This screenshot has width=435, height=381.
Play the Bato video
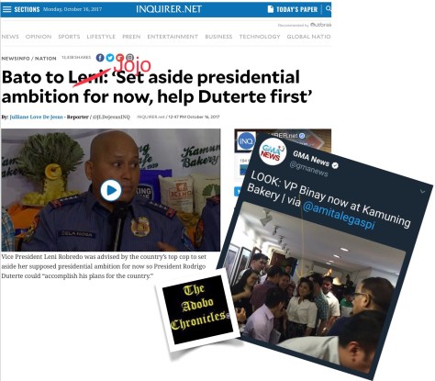tap(111, 190)
